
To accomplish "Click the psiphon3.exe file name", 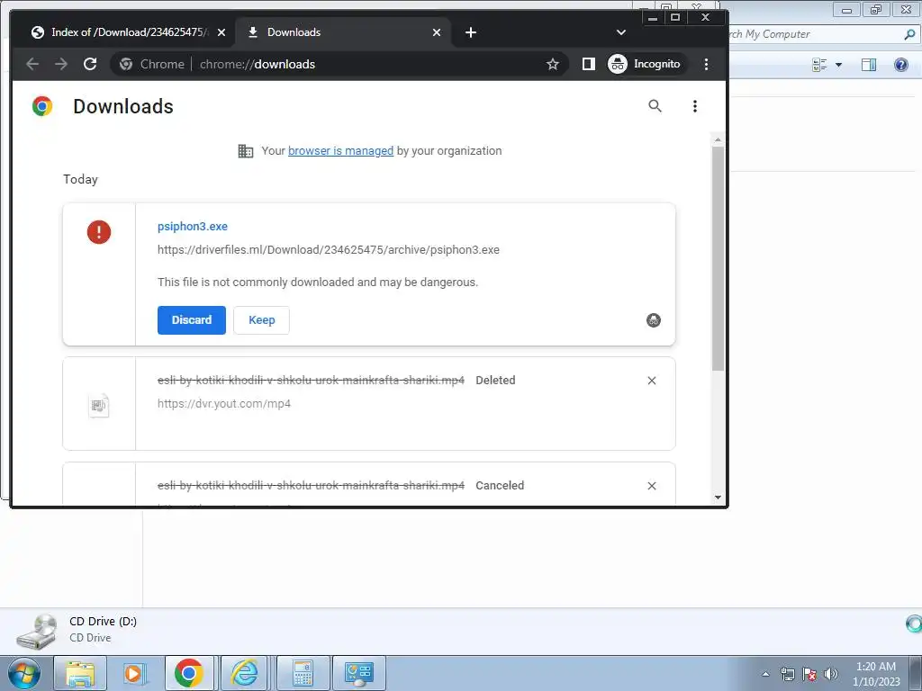I will [193, 226].
